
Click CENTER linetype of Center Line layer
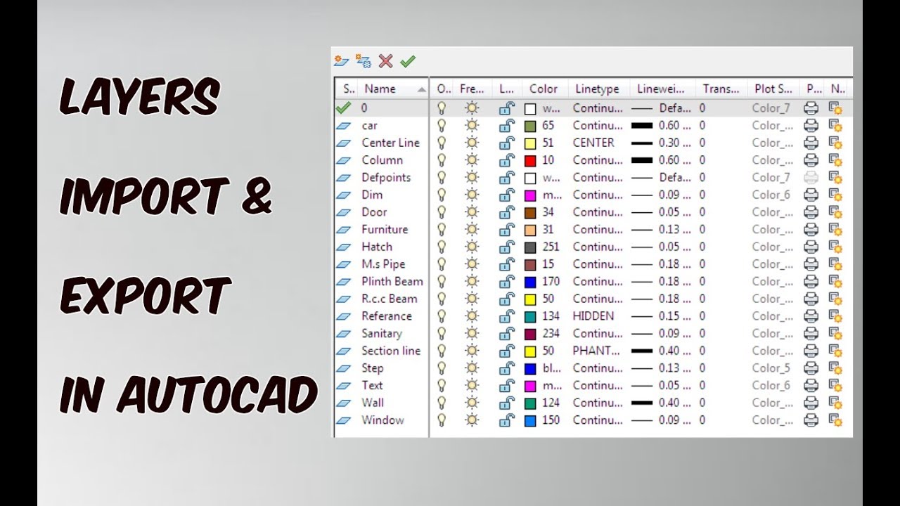[x=593, y=143]
